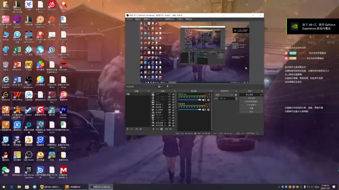Click Start Recording button in Controls
The width and height of the screenshot is (339, 190).
point(251,98)
